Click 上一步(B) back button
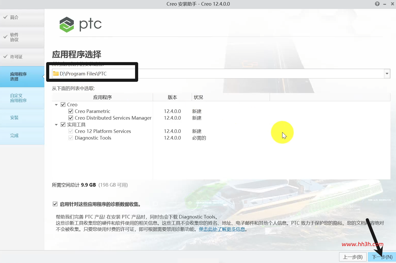Viewport: 396px width, 263px height. (353, 257)
